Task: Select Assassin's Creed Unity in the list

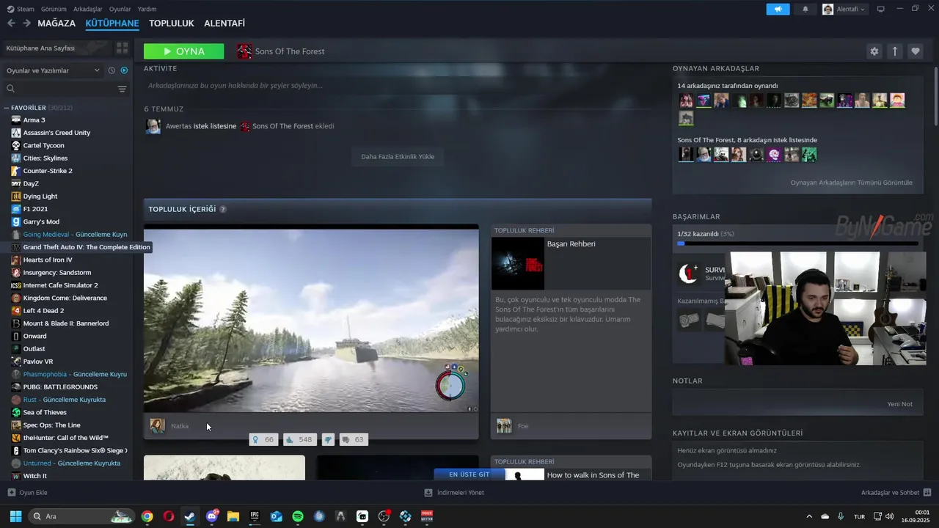Action: tap(56, 133)
